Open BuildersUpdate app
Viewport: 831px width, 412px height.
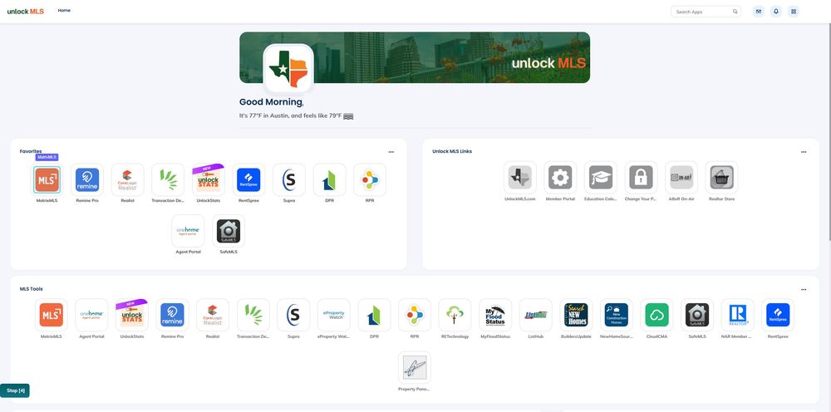[x=576, y=315]
